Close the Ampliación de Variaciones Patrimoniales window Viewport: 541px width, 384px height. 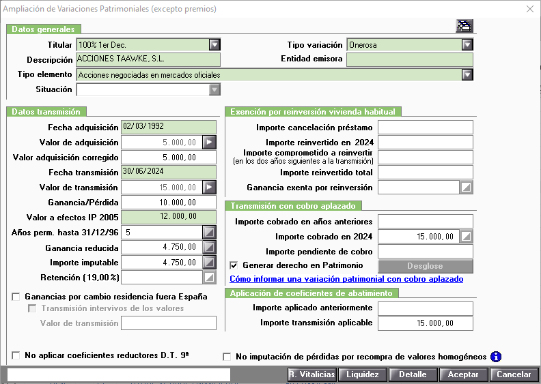point(530,9)
